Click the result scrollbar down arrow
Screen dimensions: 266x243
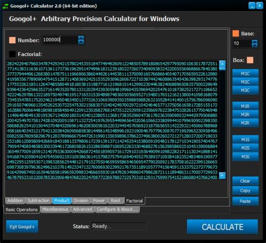[222, 176]
